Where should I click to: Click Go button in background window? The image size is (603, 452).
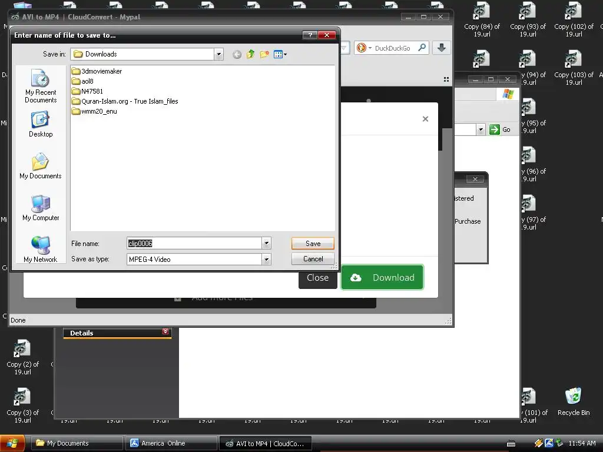(x=500, y=129)
